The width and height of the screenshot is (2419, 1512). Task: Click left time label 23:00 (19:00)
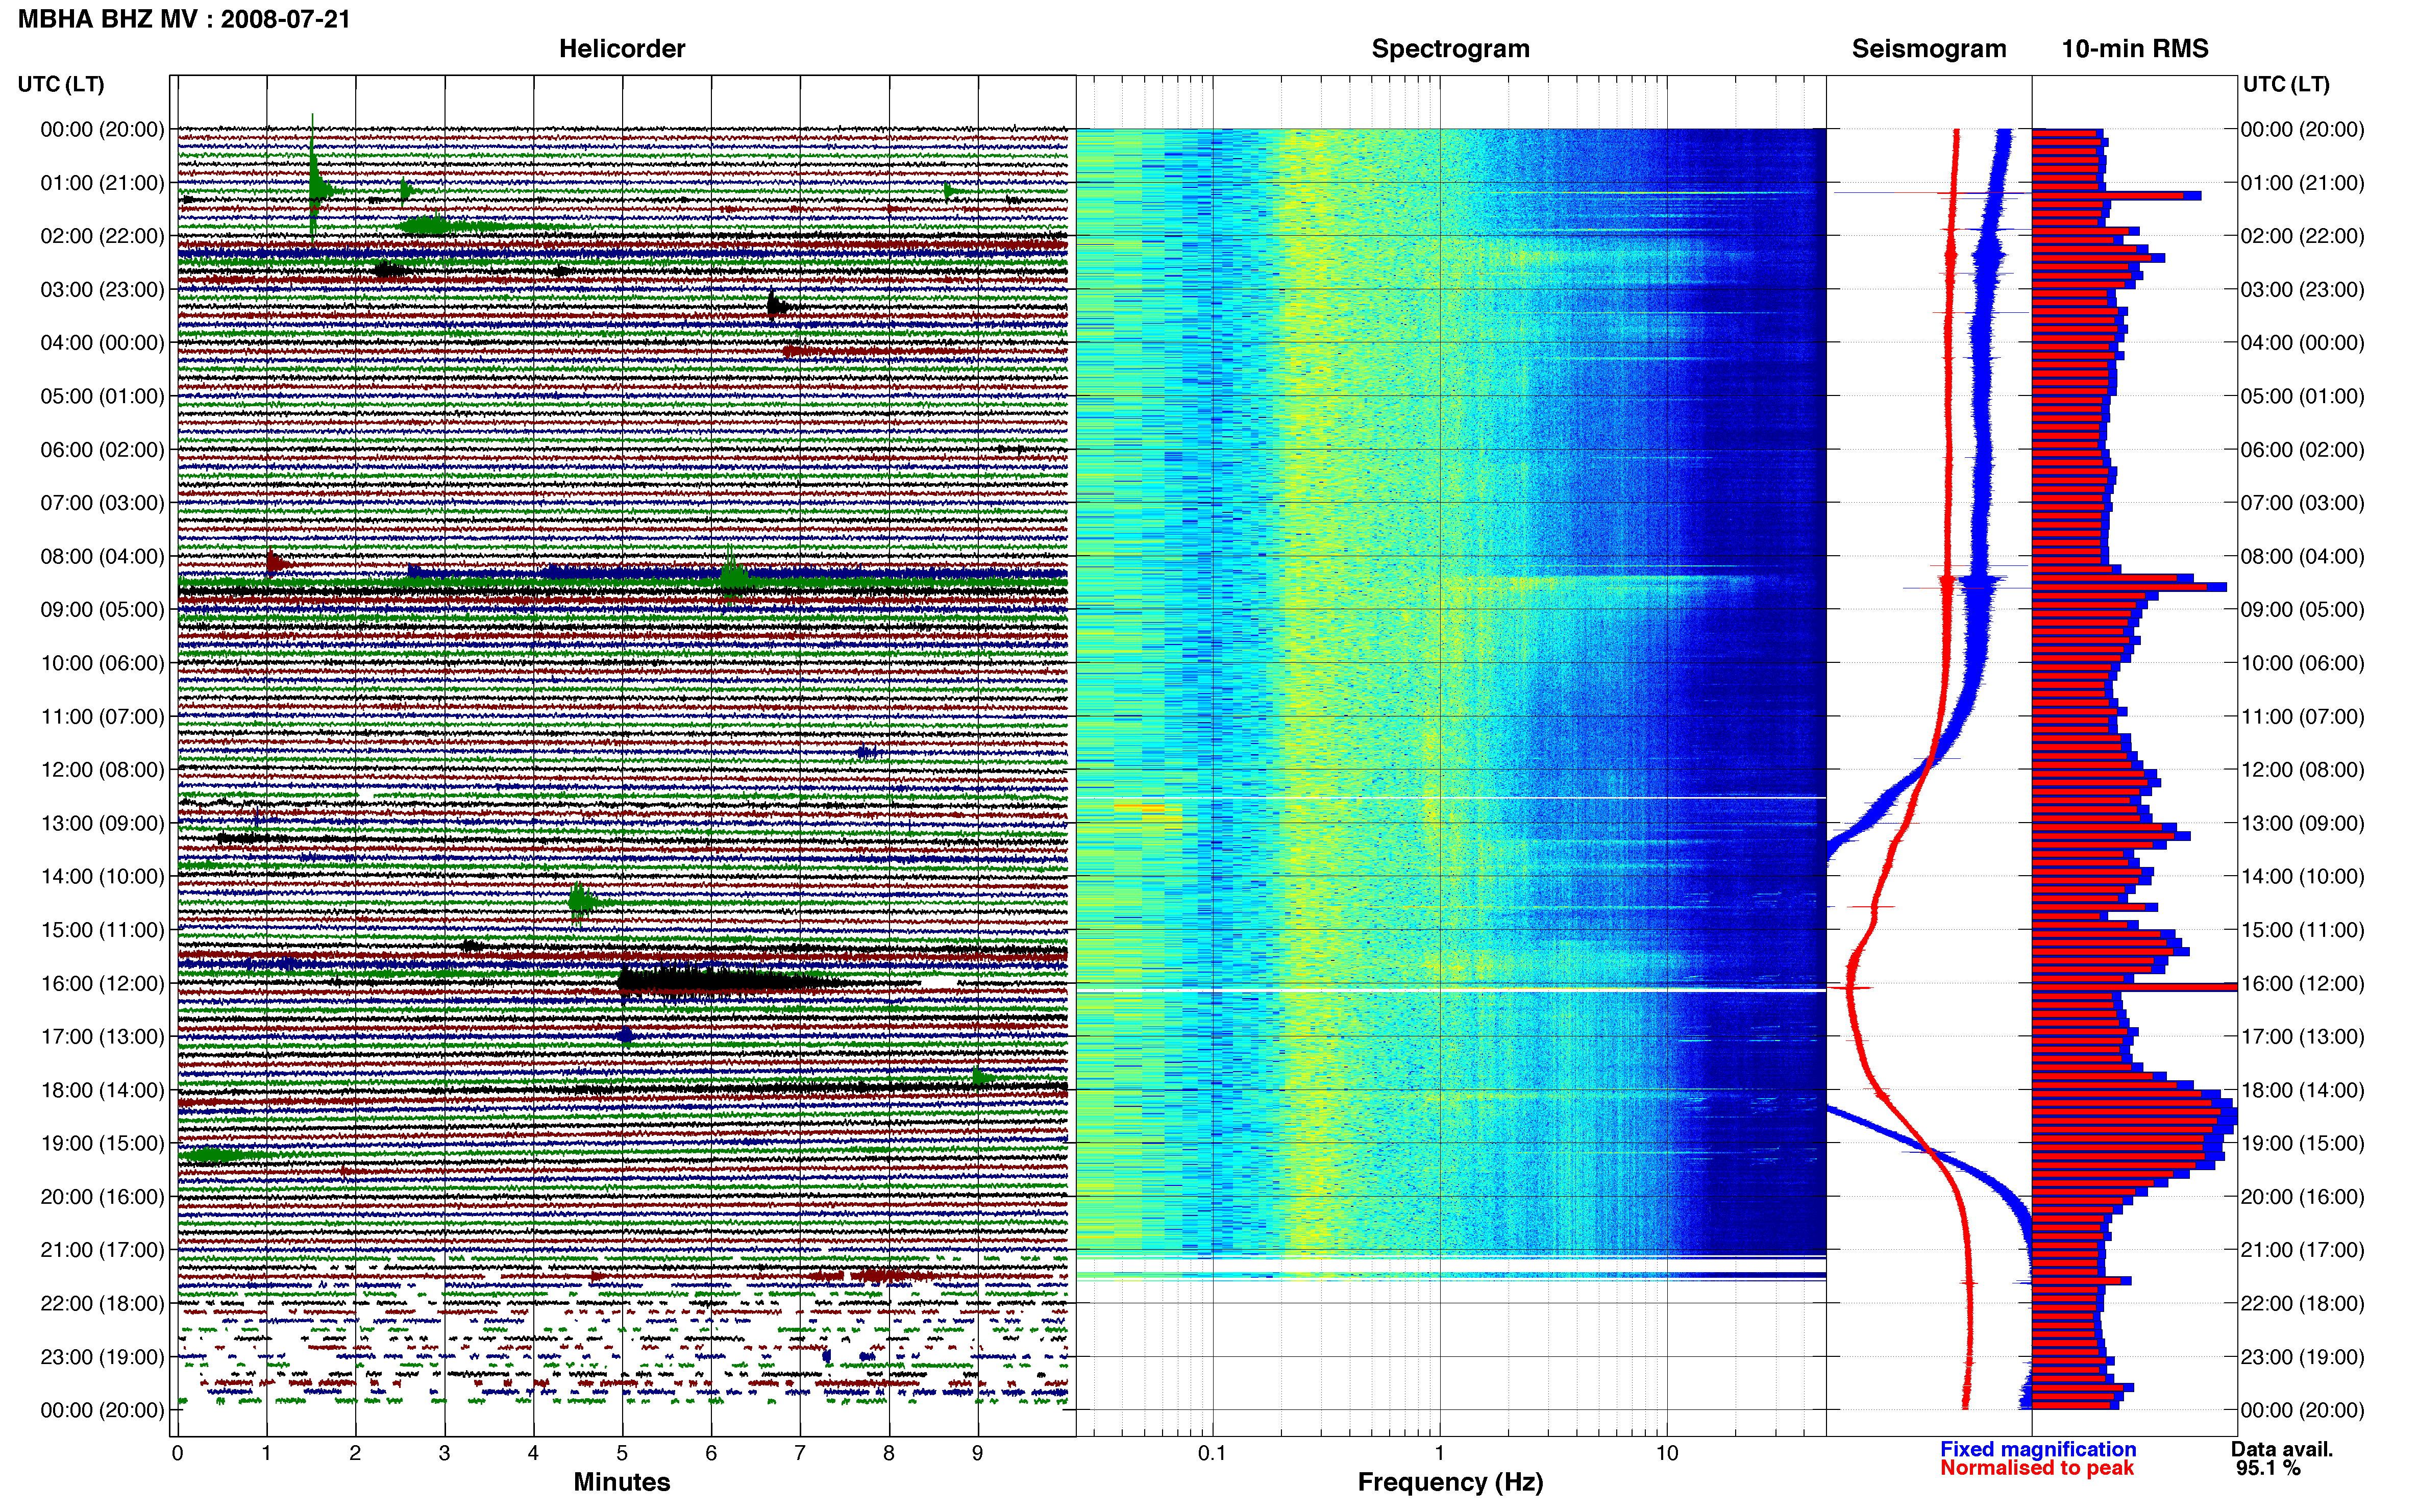102,1357
